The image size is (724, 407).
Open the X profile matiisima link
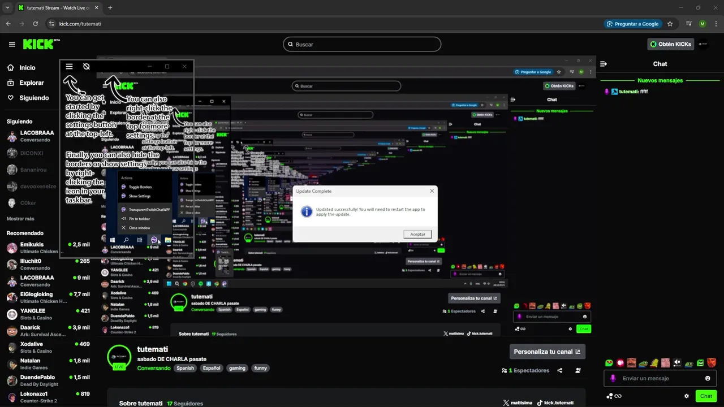click(517, 403)
